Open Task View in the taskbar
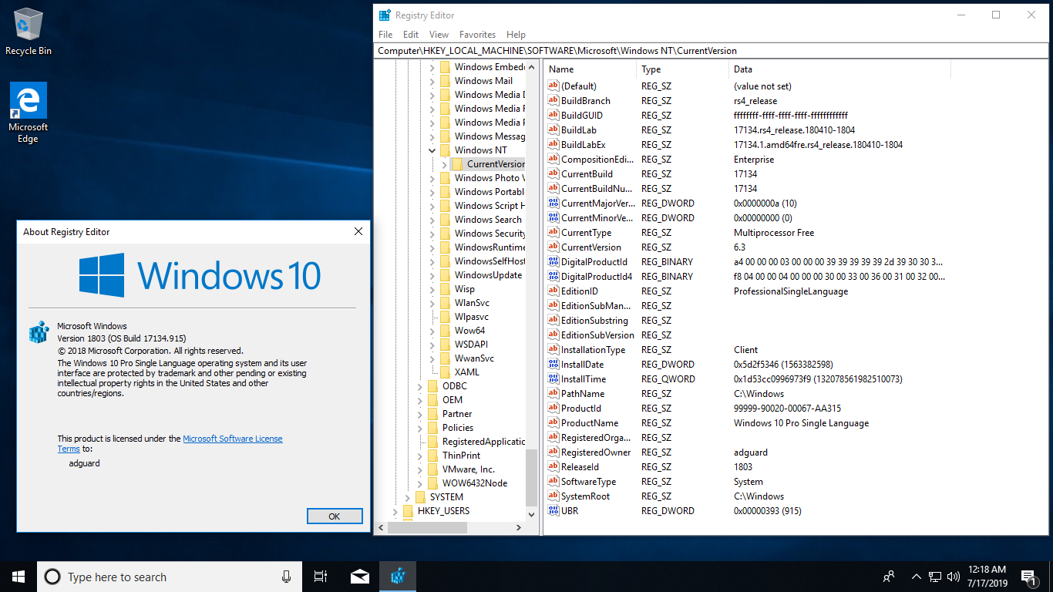The image size is (1053, 592). click(x=321, y=577)
